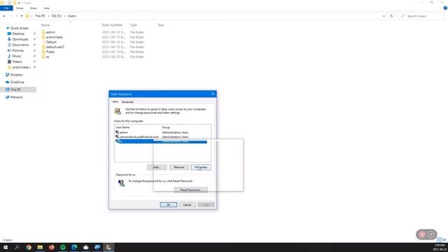This screenshot has width=448, height=252.
Task: Switch to the Share ribbon tab
Action: (x=34, y=8)
